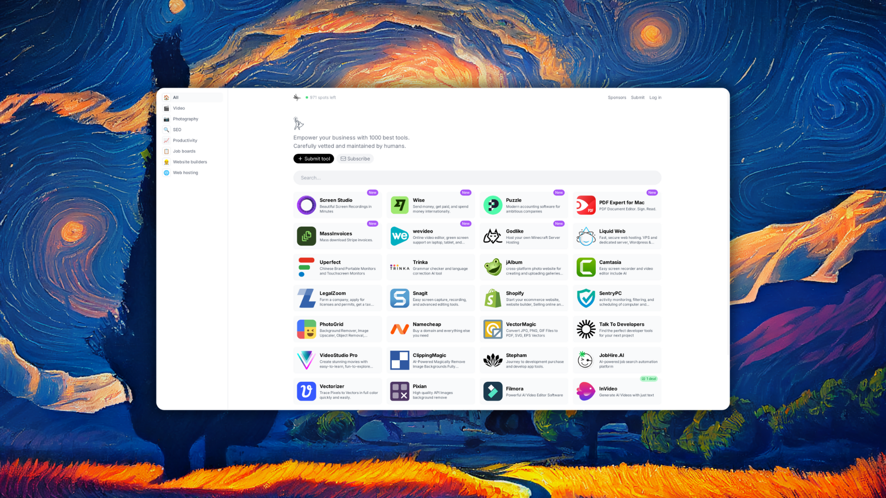Viewport: 886px width, 498px height.
Task: Click the InVideo pink icon
Action: click(x=586, y=391)
